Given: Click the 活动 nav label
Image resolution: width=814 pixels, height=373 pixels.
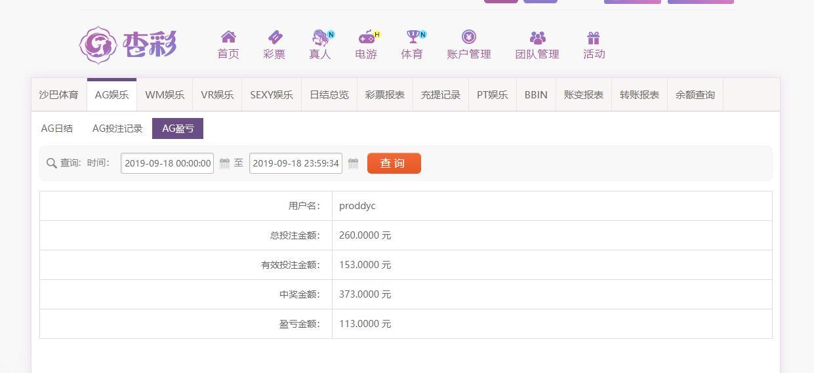Looking at the screenshot, I should click(x=594, y=54).
